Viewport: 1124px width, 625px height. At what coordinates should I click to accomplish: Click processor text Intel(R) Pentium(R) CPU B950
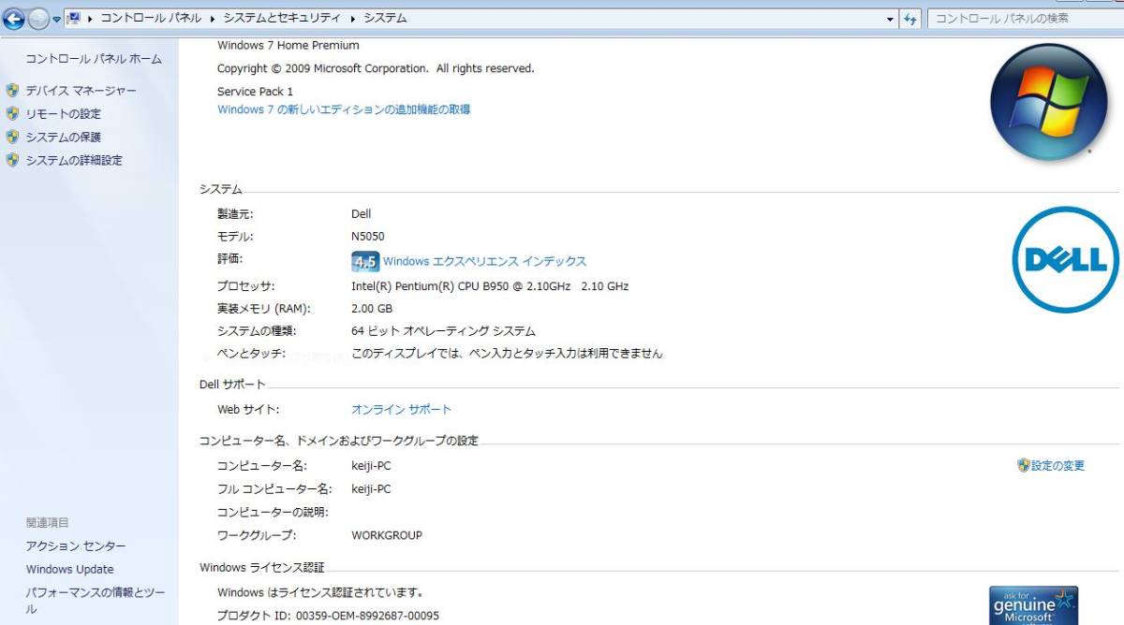pyautogui.click(x=490, y=286)
